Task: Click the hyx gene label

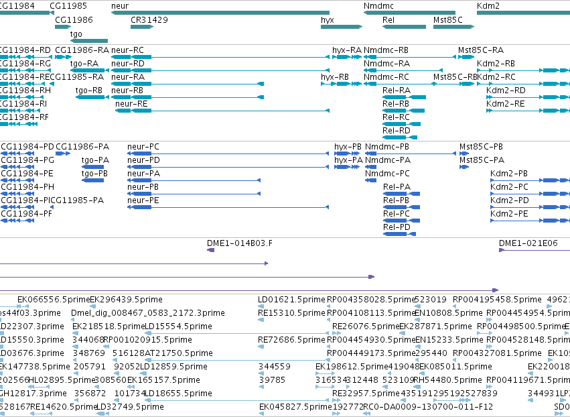Action: coord(327,20)
